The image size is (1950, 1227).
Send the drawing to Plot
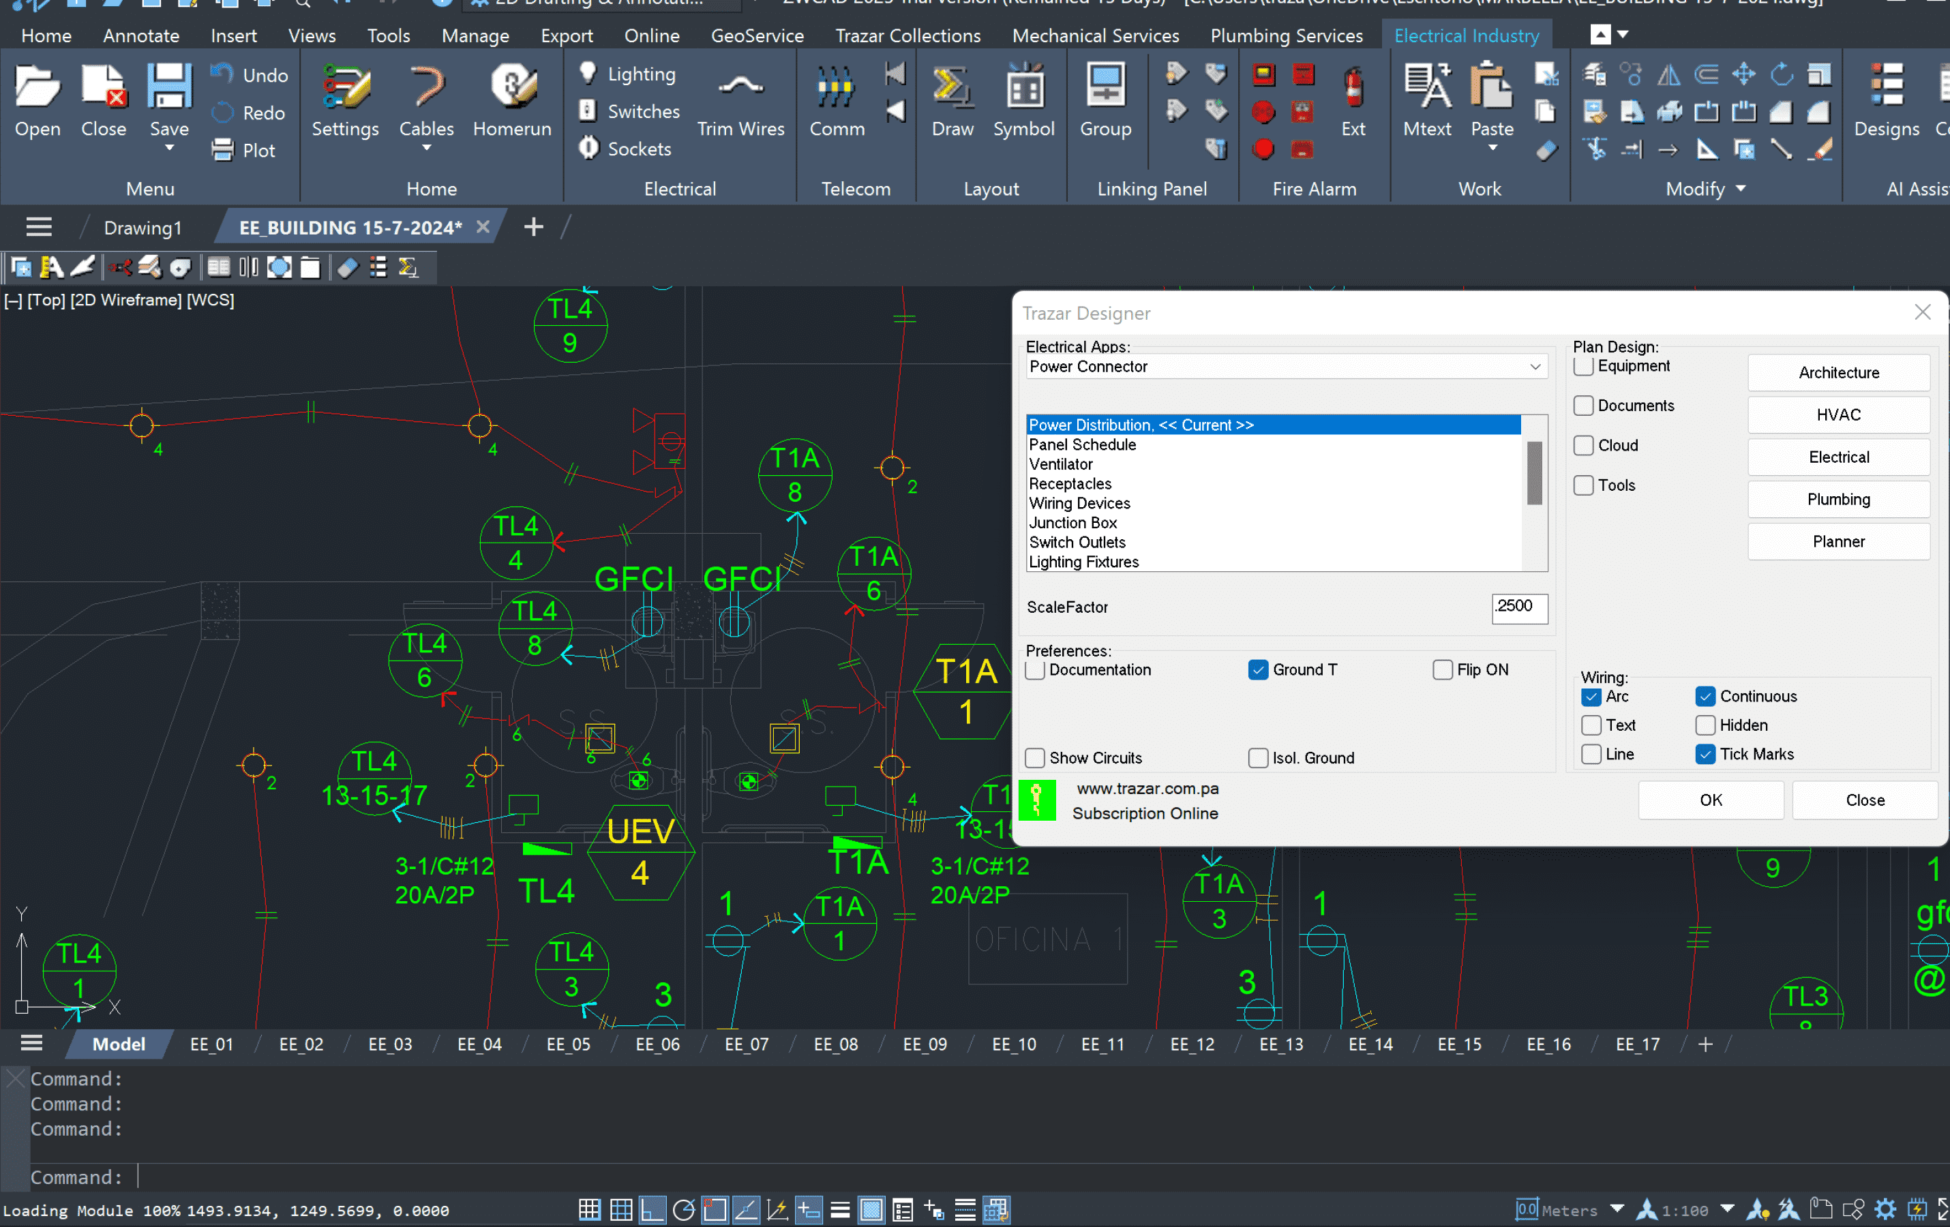click(243, 150)
